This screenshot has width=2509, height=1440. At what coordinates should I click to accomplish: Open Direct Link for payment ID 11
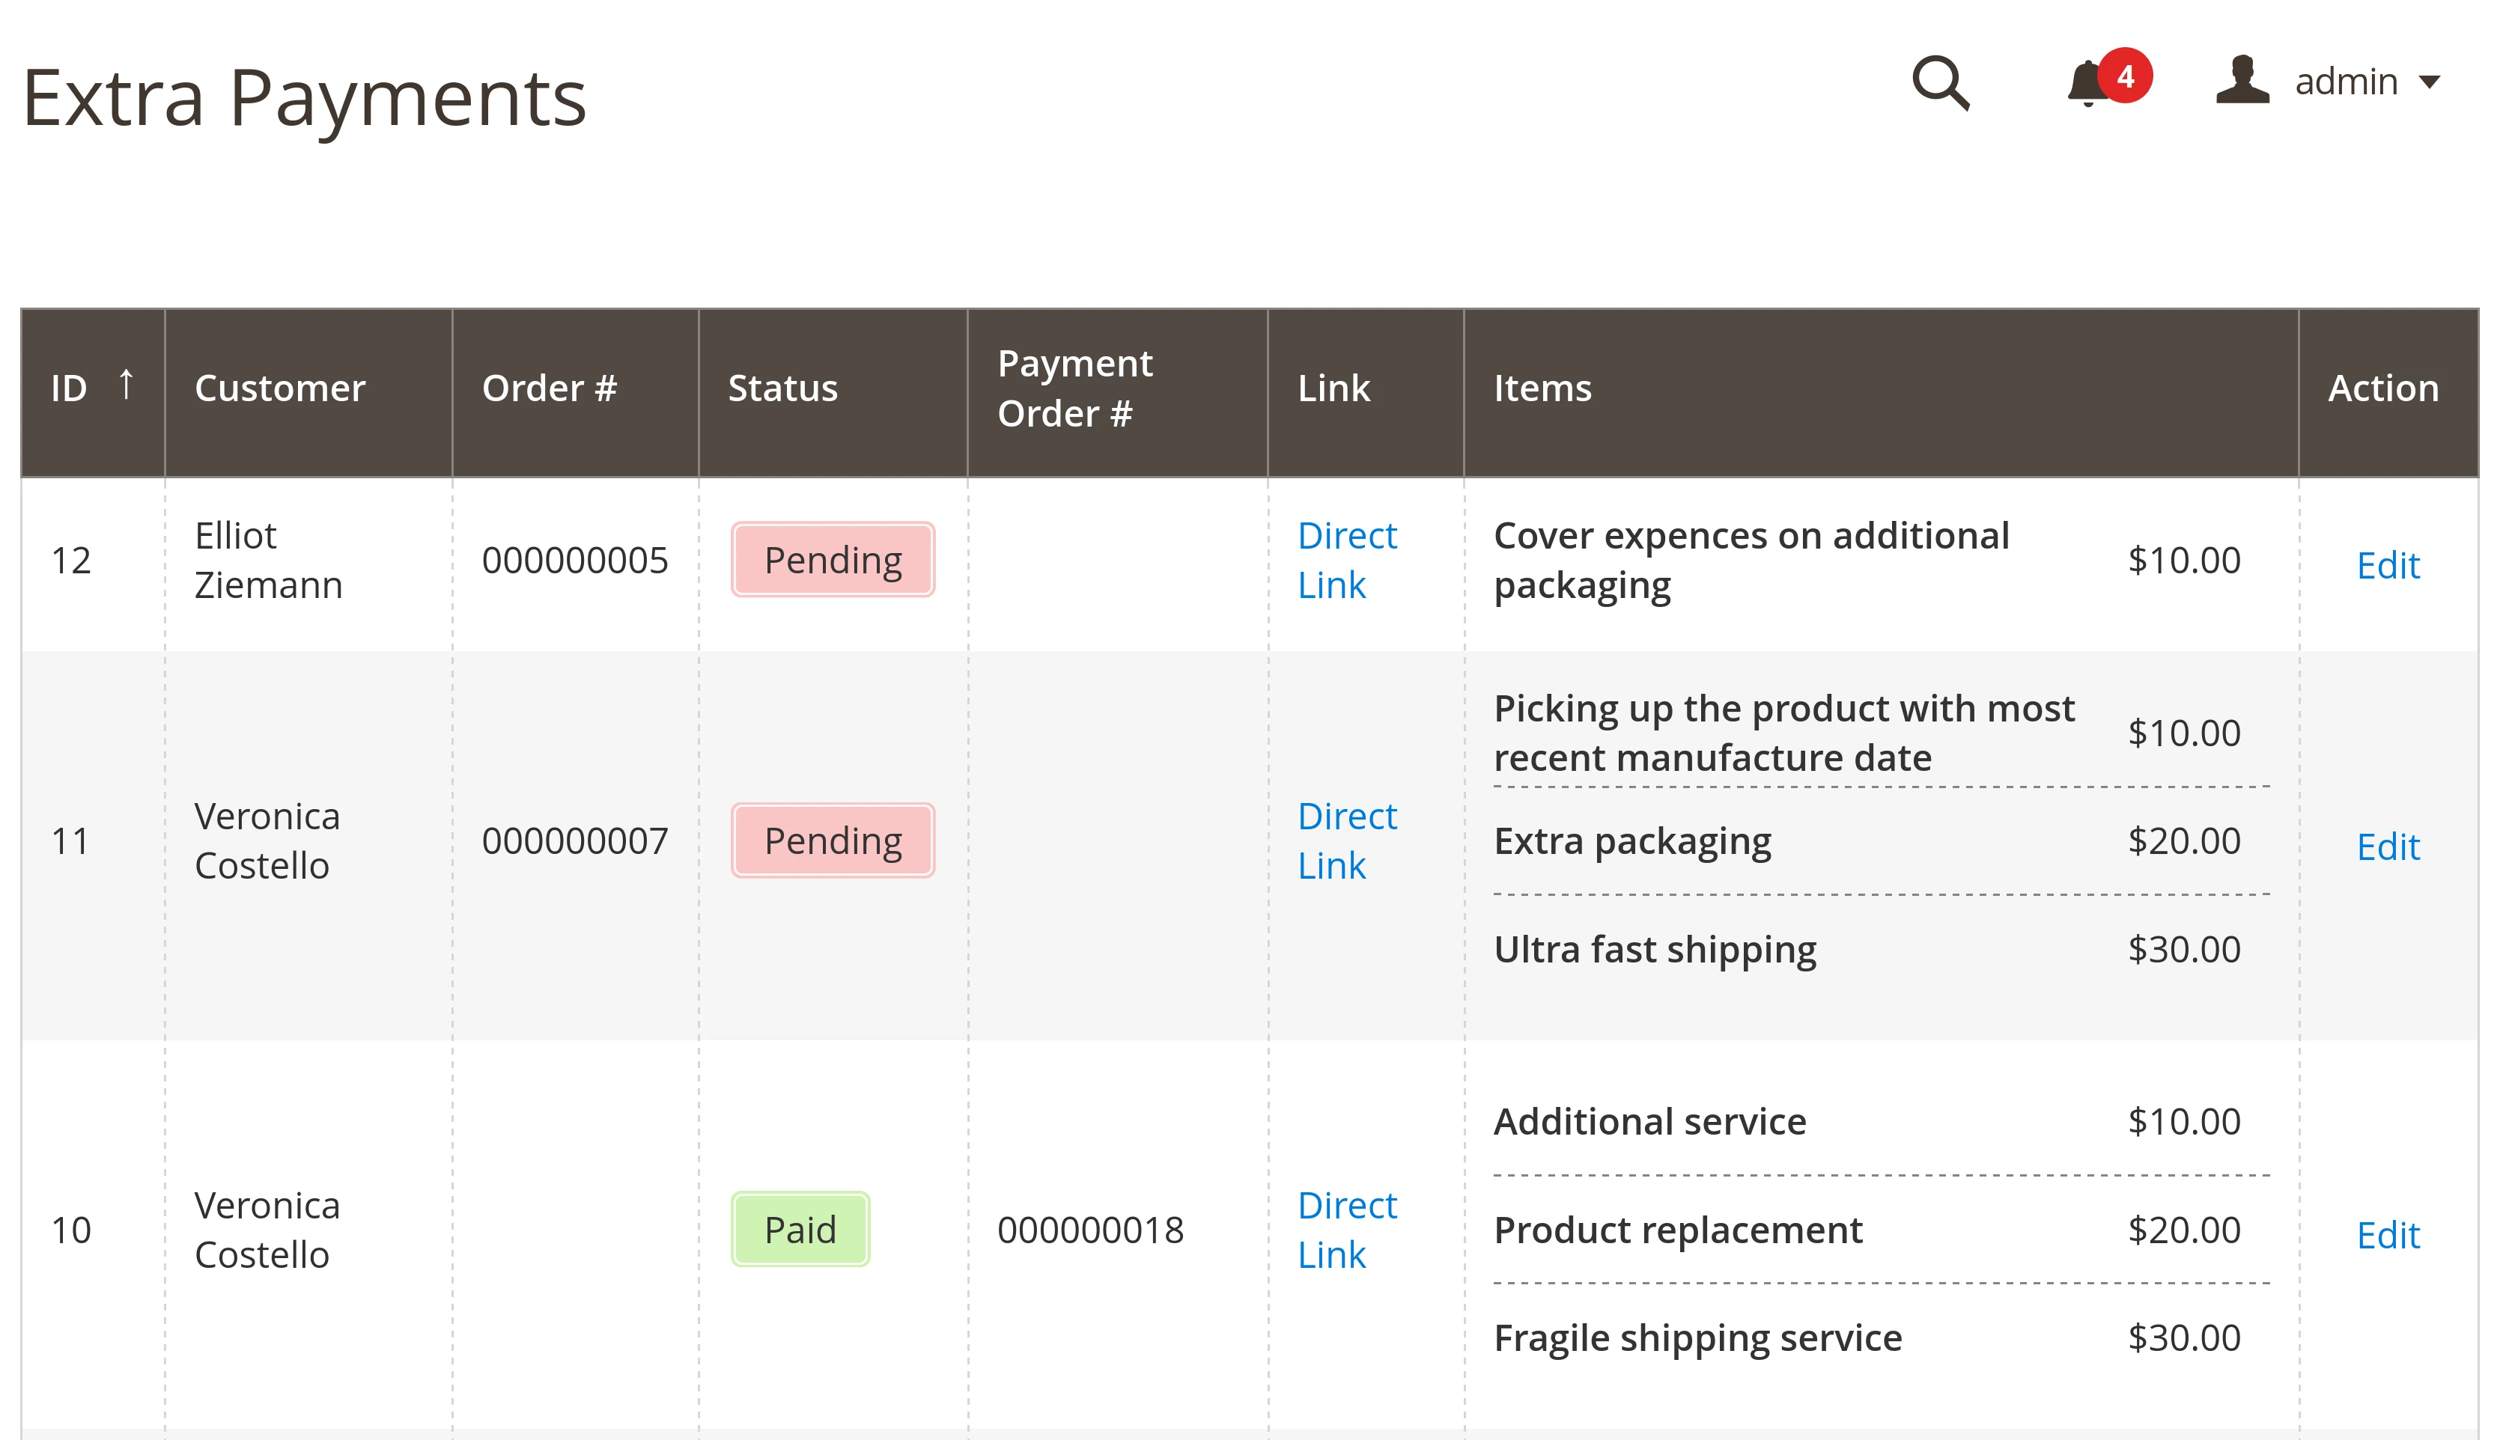[1345, 842]
